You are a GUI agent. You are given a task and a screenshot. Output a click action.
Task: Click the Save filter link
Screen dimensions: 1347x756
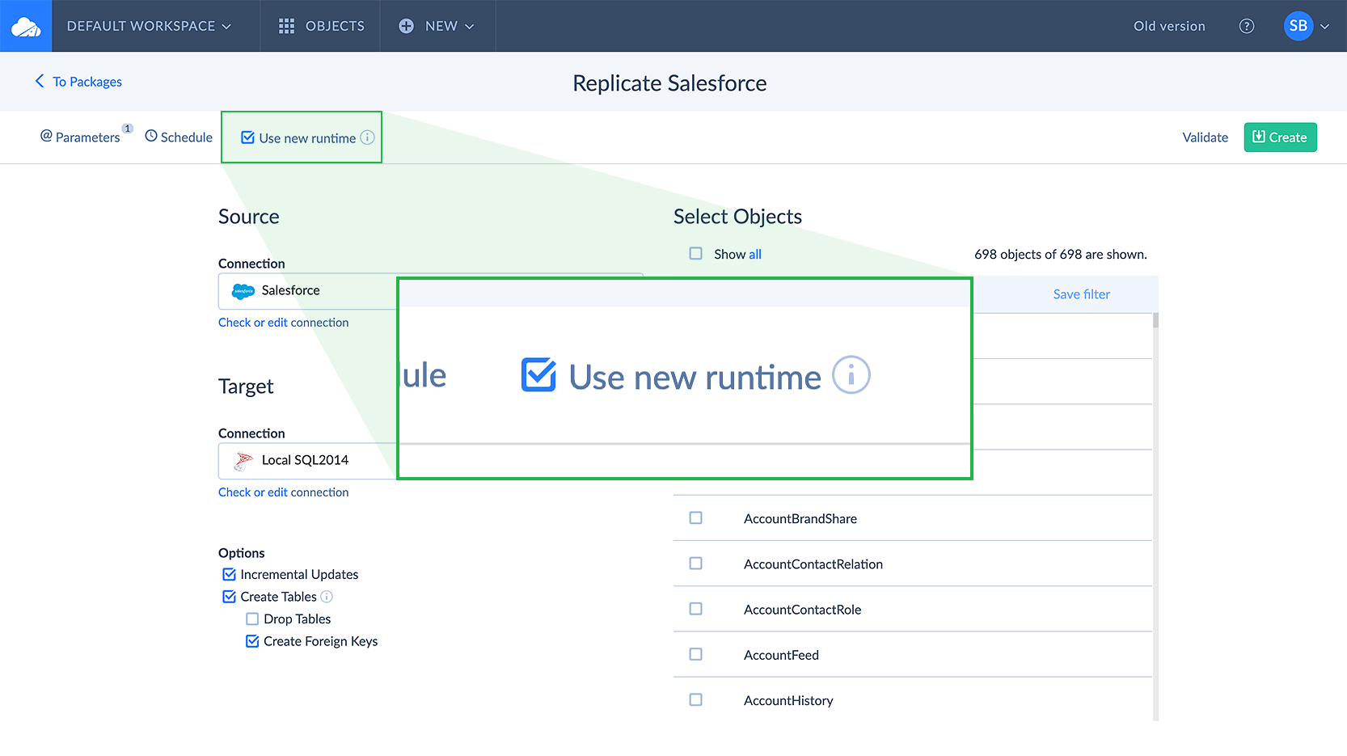point(1081,294)
